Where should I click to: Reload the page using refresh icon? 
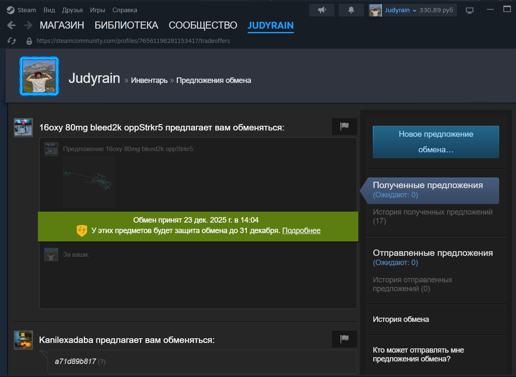11,40
